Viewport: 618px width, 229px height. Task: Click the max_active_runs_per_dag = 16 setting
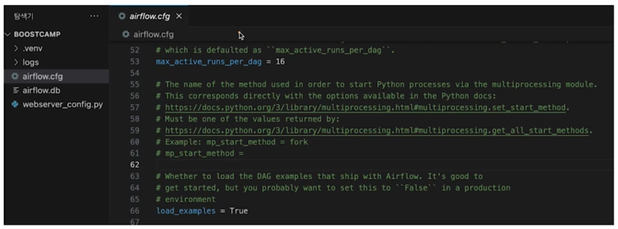pyautogui.click(x=220, y=62)
